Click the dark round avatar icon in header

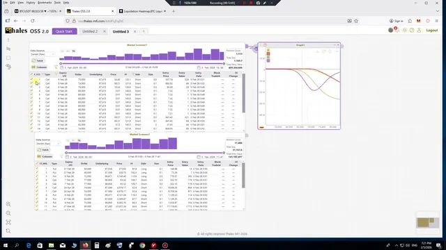pyautogui.click(x=390, y=31)
